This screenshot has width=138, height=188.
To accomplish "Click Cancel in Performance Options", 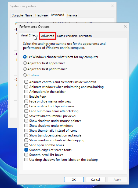I will tap(96, 179).
